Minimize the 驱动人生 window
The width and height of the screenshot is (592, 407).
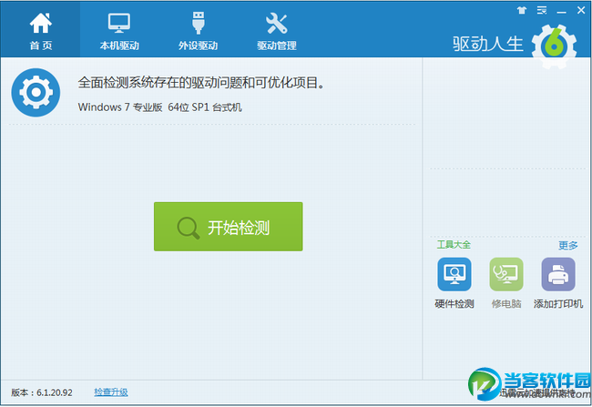pyautogui.click(x=561, y=11)
